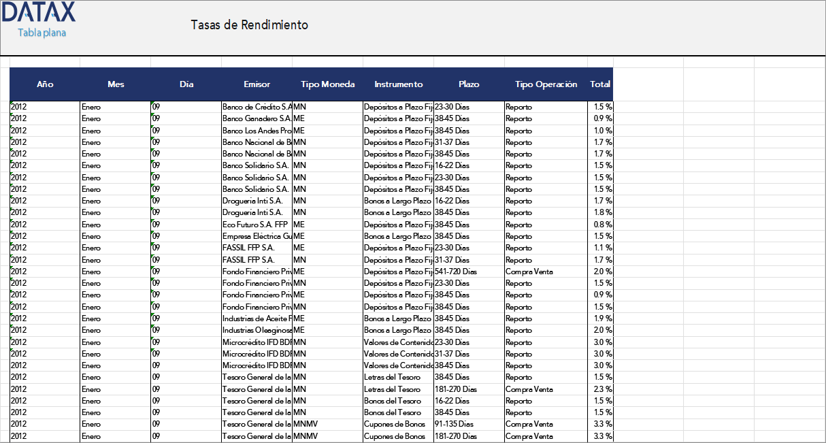The width and height of the screenshot is (826, 443).
Task: Click the green indicator beside the Dia value 09
Action: 151,103
